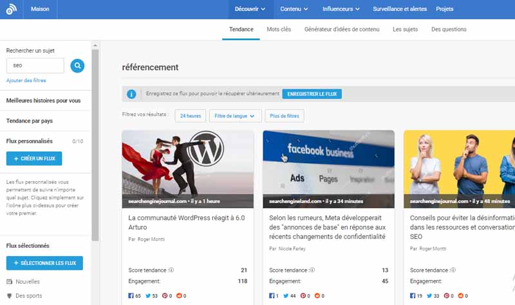The width and height of the screenshot is (515, 305).
Task: Focus the topic search field containing seo
Action: pyautogui.click(x=35, y=65)
